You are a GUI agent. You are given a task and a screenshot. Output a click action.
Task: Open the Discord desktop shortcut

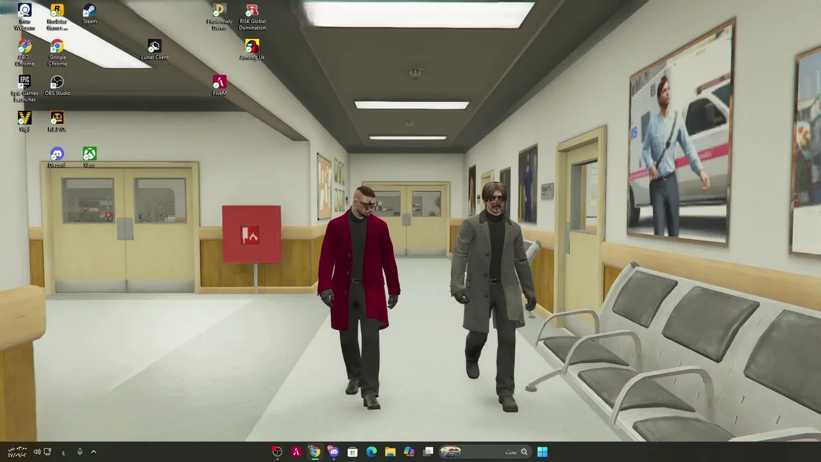(57, 157)
